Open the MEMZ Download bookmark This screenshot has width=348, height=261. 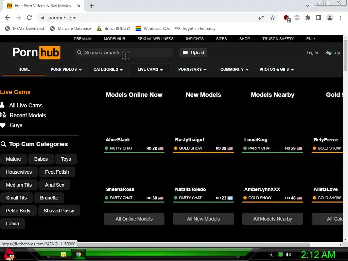coord(24,29)
